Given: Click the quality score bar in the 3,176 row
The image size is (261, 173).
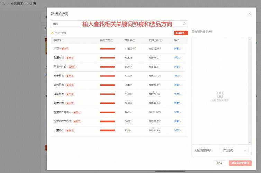Looking at the screenshot, I should [x=108, y=130].
